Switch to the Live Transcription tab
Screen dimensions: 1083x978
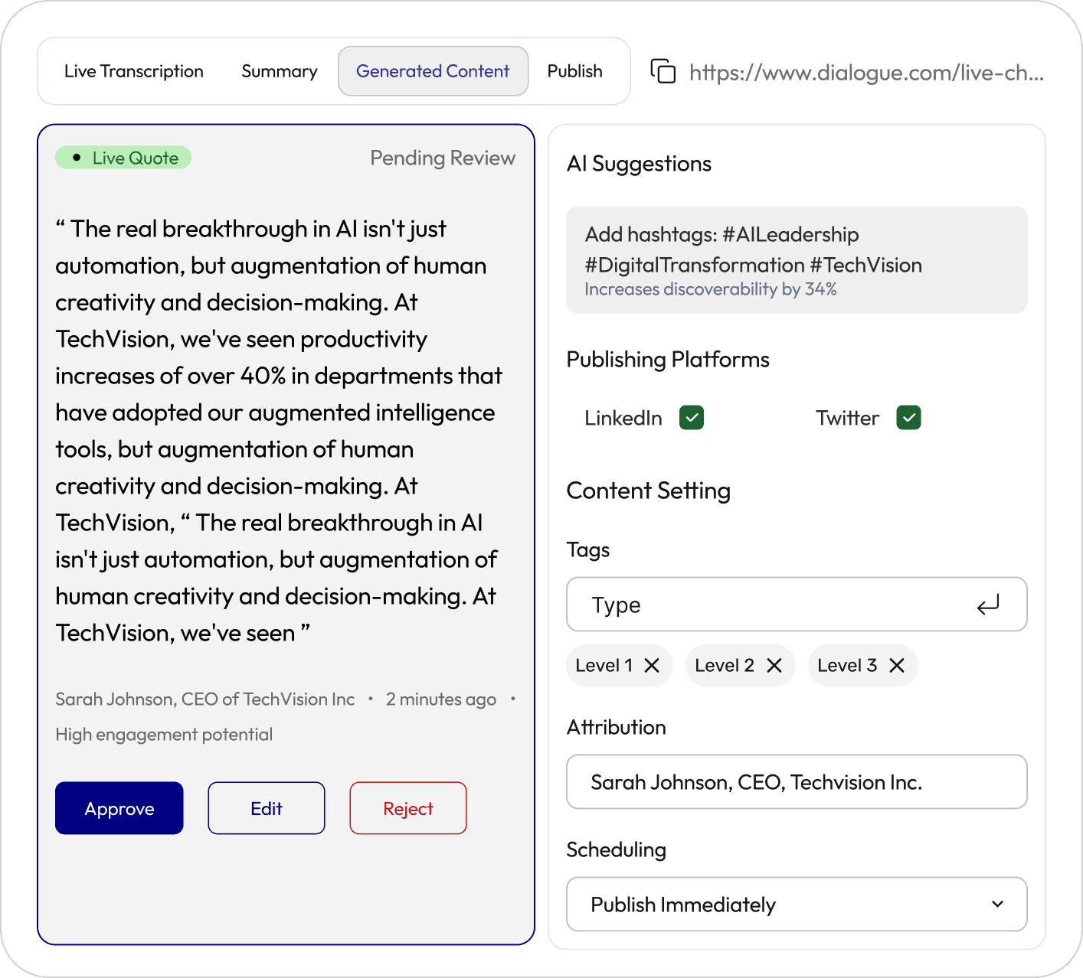click(x=134, y=71)
